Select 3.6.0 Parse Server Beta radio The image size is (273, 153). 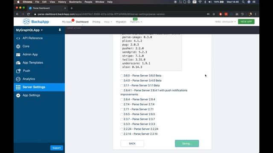(x=122, y=76)
